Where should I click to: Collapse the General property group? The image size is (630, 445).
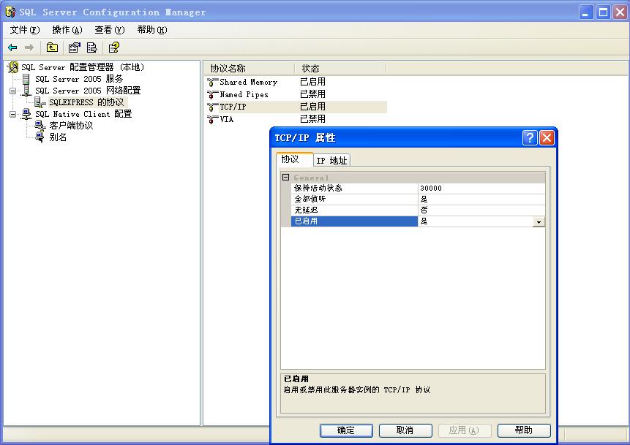285,177
